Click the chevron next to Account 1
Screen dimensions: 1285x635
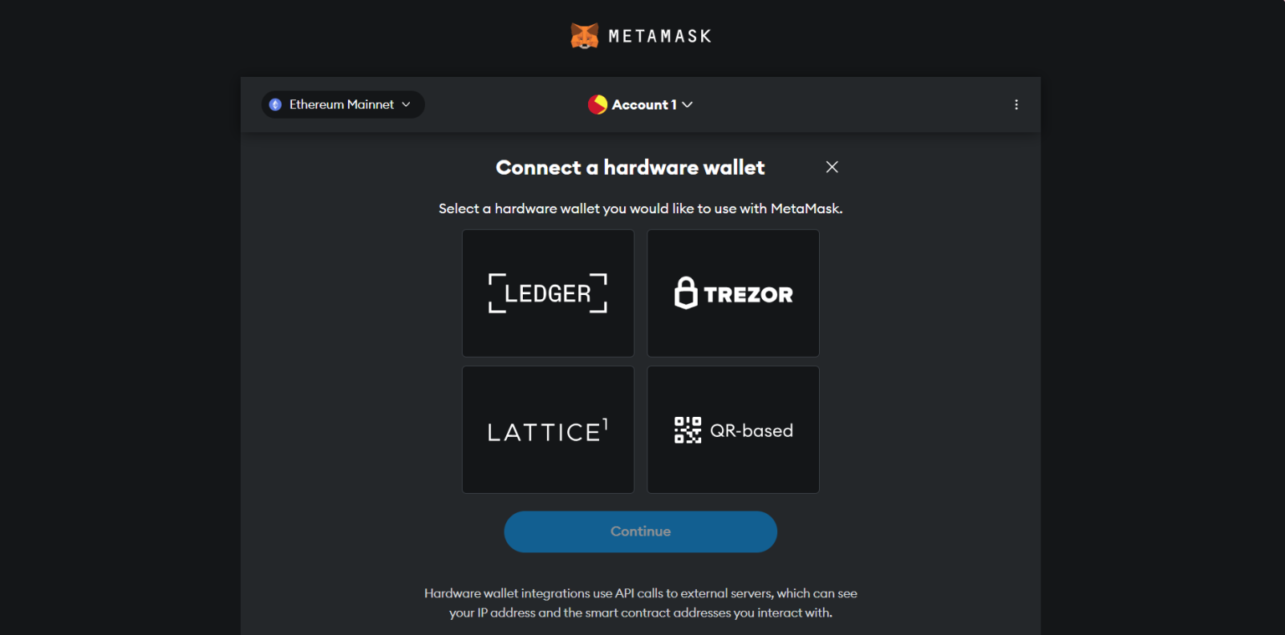click(x=687, y=104)
